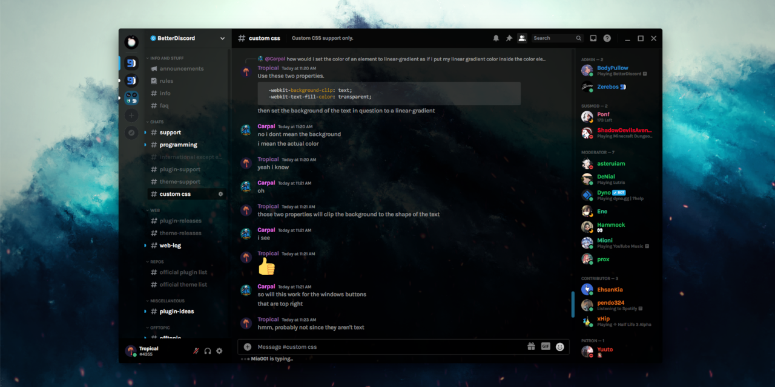The width and height of the screenshot is (775, 387).
Task: Unmute the microphone in the user area
Action: point(196,351)
